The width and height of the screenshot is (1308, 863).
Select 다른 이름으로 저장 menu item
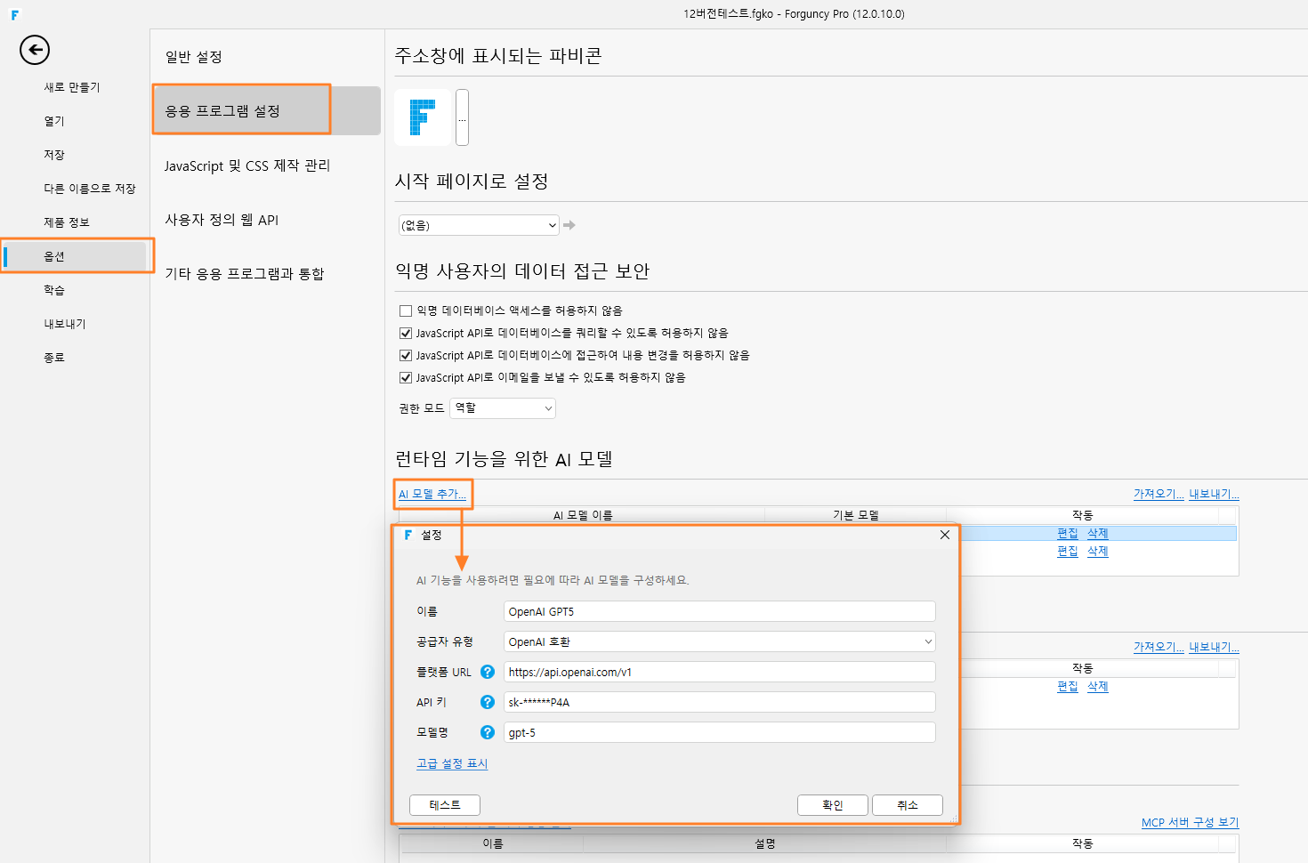(90, 189)
